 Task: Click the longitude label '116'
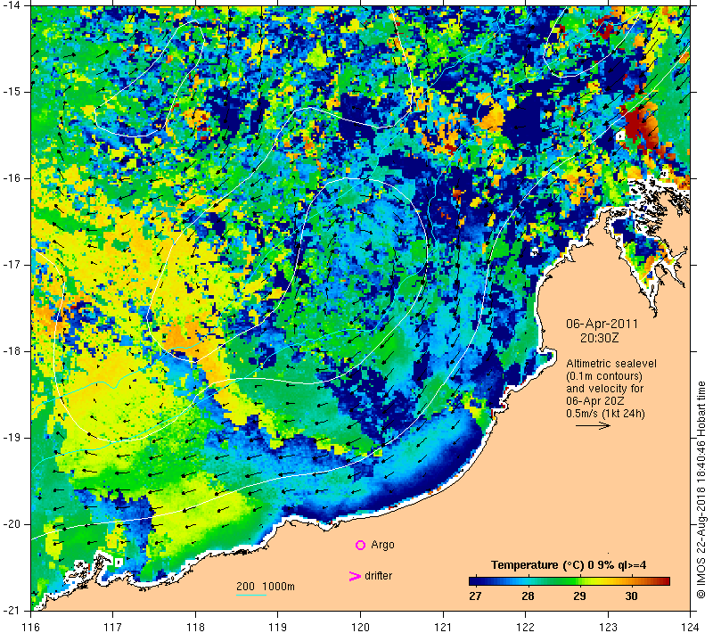(x=30, y=627)
